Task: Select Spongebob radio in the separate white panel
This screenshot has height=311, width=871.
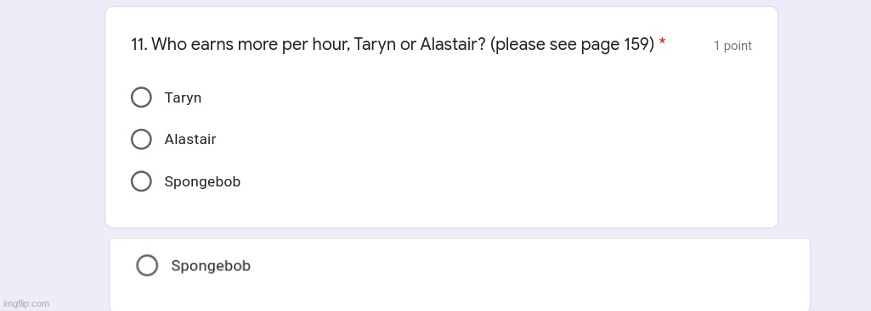Action: click(x=147, y=265)
